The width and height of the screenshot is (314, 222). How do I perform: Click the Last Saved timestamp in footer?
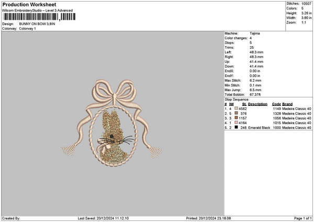click(x=105, y=218)
